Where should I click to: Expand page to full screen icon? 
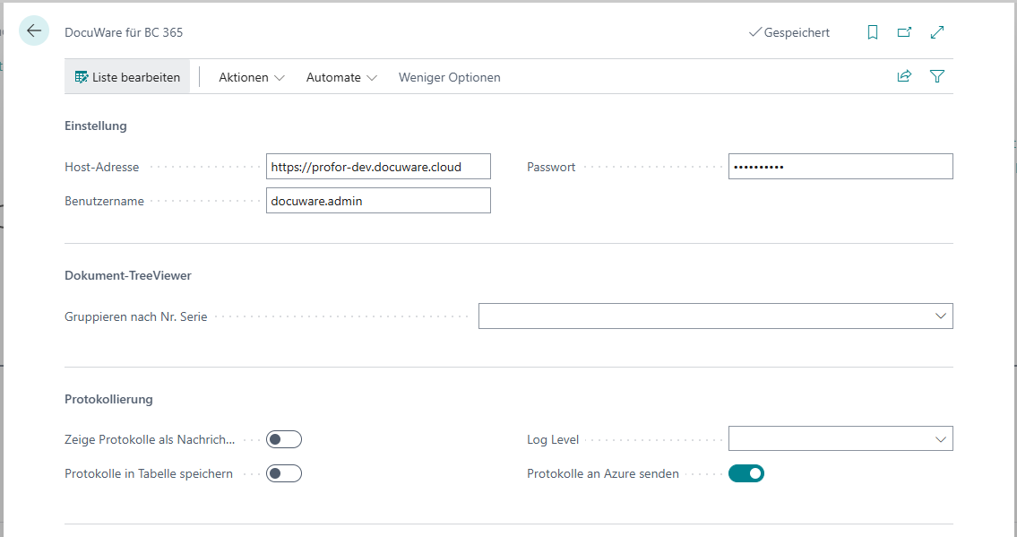click(937, 32)
